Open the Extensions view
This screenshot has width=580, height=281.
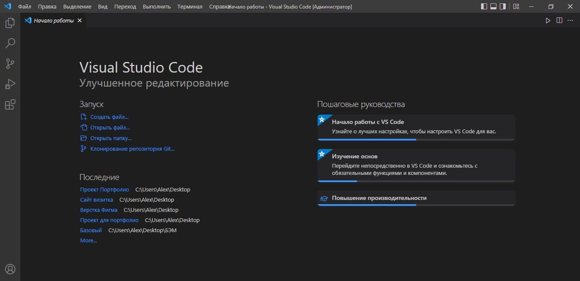click(10, 104)
